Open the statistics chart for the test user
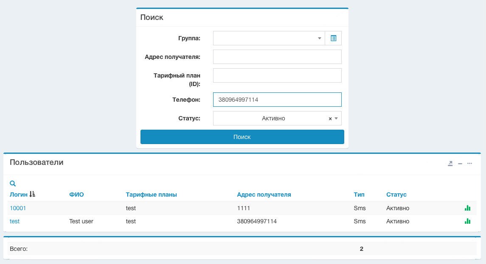486x264 pixels. coord(467,221)
